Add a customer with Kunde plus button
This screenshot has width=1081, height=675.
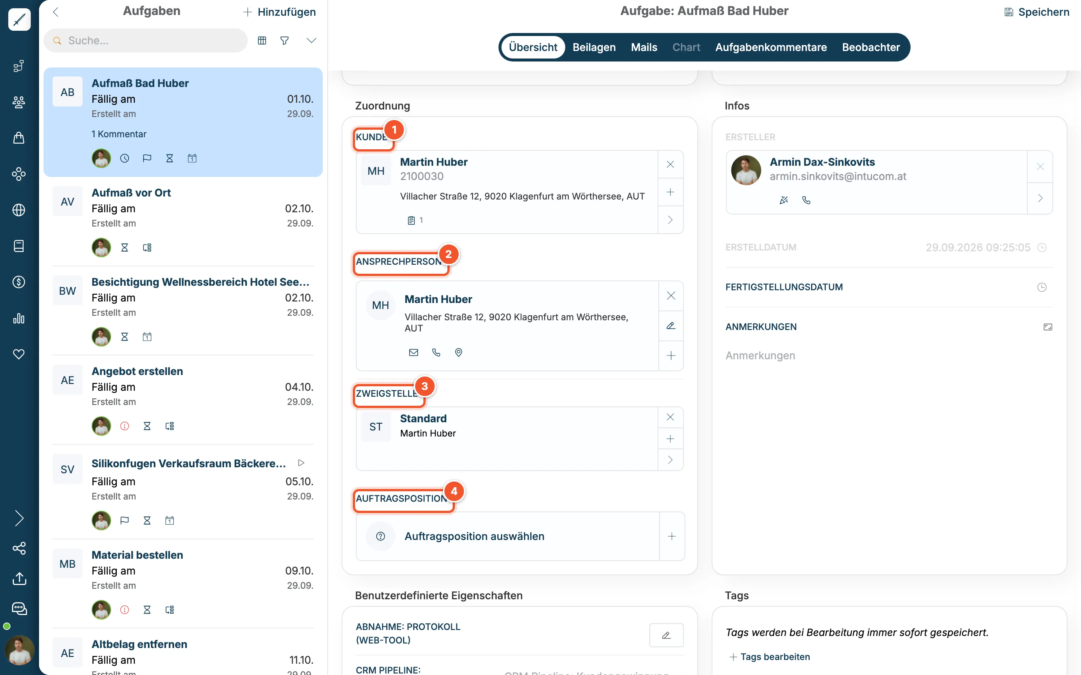pyautogui.click(x=670, y=192)
